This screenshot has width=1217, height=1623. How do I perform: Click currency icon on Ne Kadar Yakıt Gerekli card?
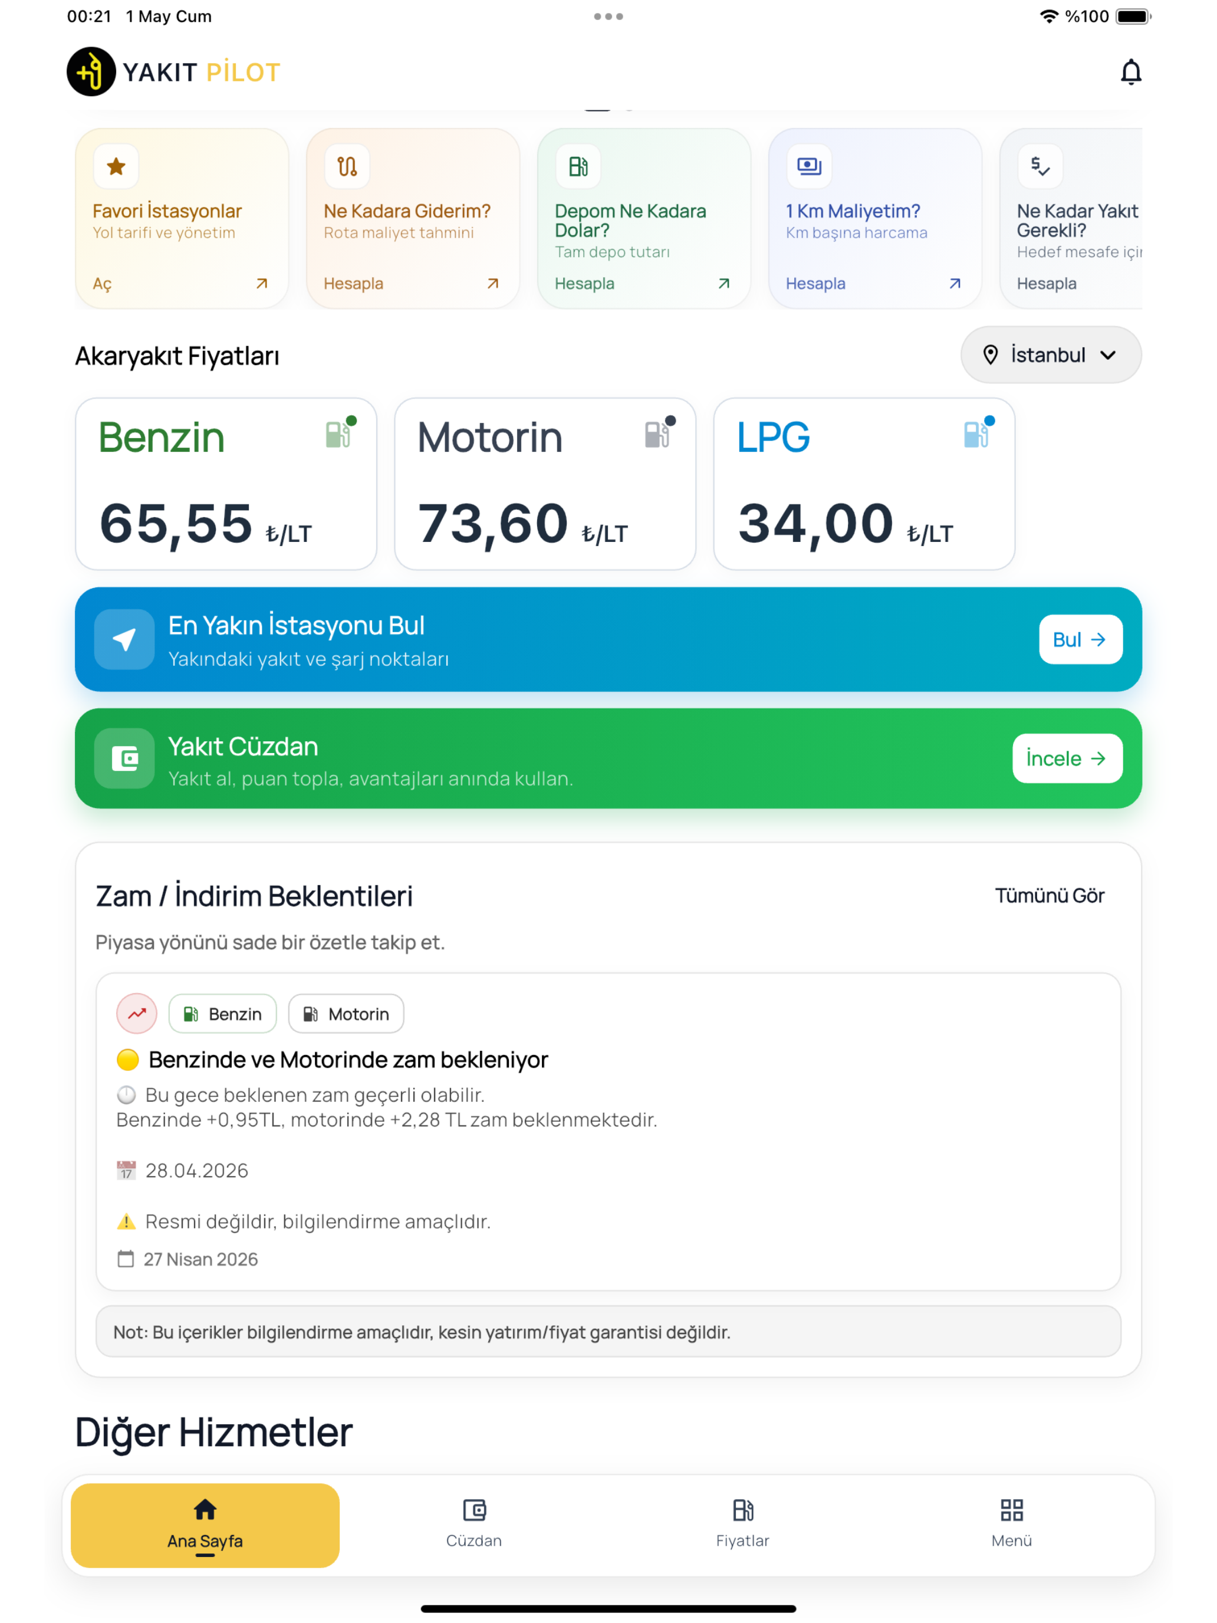click(x=1040, y=166)
